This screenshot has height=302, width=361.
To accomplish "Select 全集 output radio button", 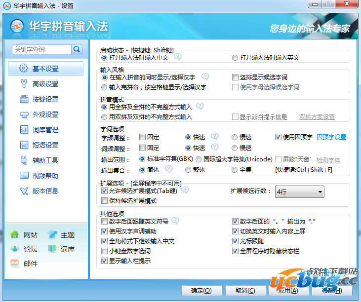I will click(x=235, y=170).
